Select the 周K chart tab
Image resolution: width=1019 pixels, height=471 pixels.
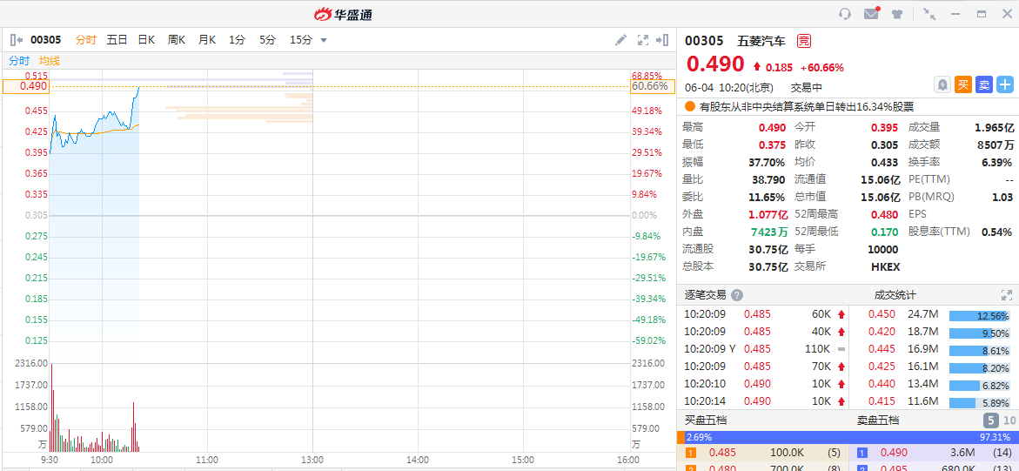[176, 40]
